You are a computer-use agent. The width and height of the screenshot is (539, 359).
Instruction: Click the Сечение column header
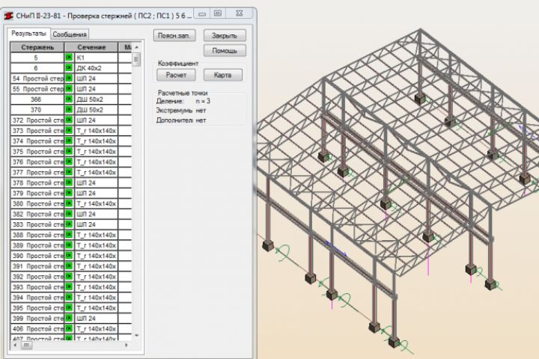point(91,47)
